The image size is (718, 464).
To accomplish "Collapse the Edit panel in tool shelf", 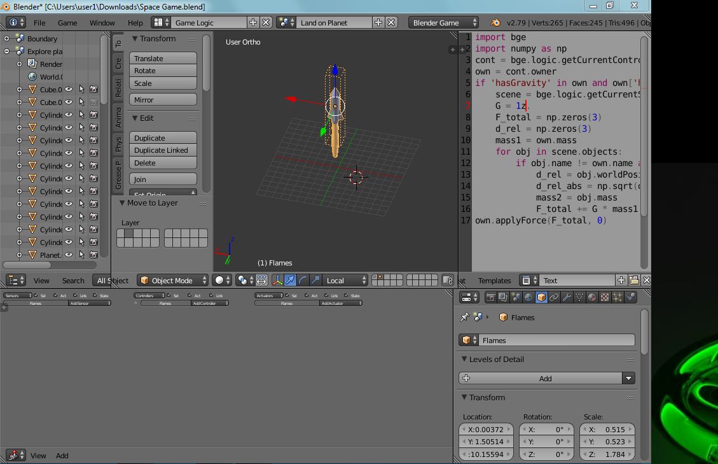I will (135, 118).
